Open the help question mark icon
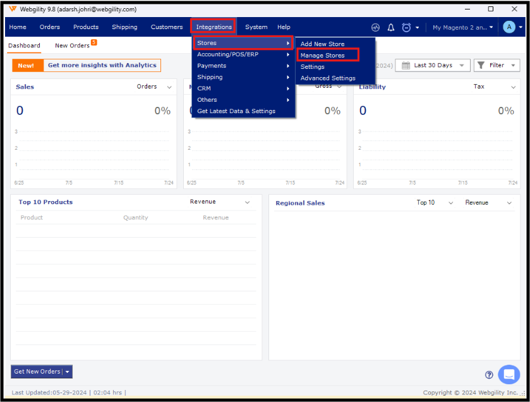 pos(489,375)
